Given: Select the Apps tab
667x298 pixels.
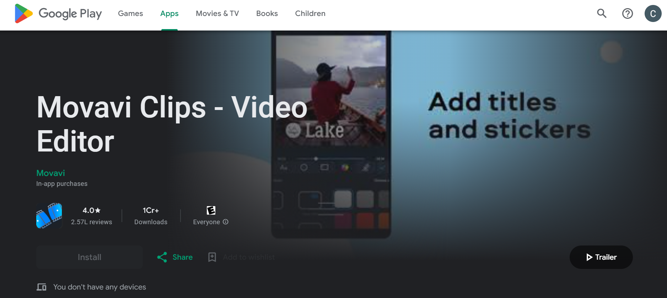Looking at the screenshot, I should click(170, 13).
